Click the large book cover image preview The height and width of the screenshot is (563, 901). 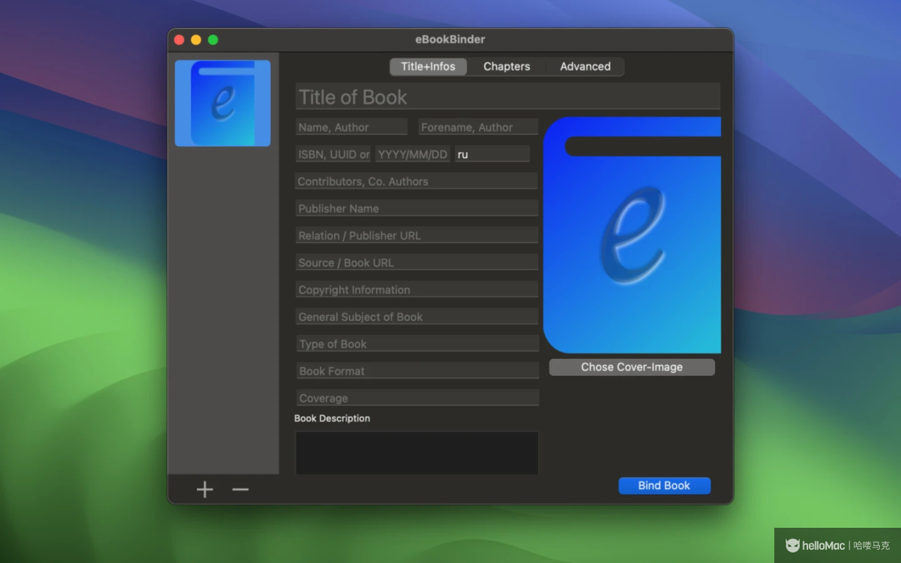(x=632, y=235)
